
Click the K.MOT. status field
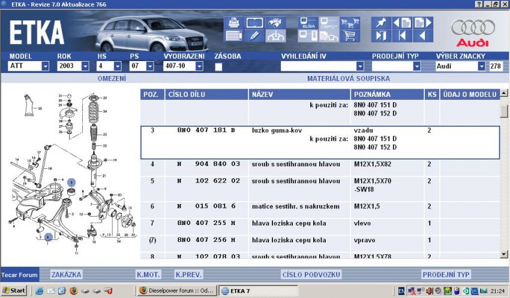point(148,275)
